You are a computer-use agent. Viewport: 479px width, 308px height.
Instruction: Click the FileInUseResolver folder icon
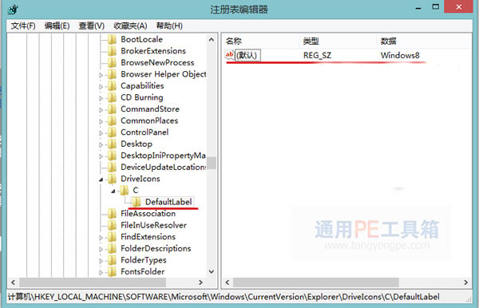point(112,225)
